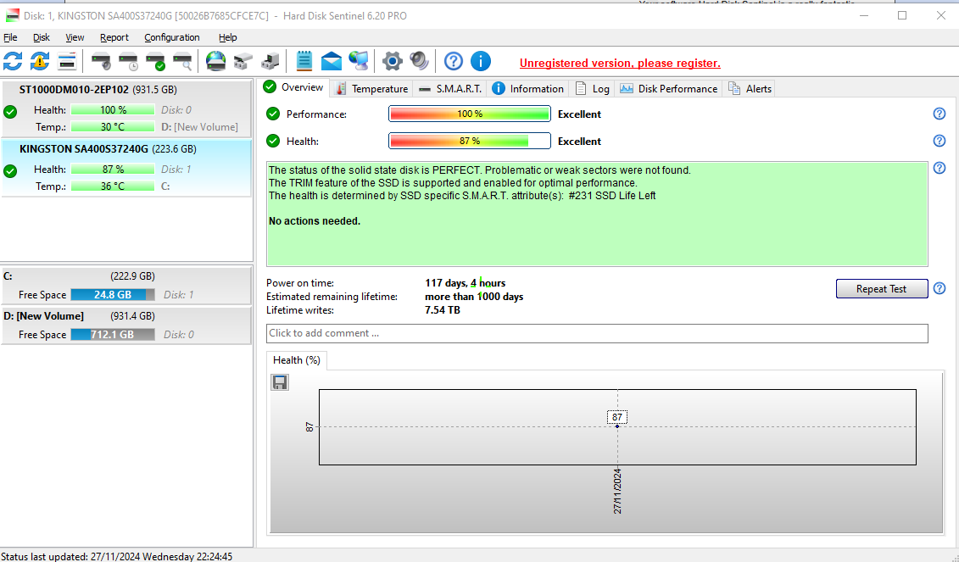Screen dimensions: 959x562
Task: Click the floppy save icon above health graph
Action: (x=280, y=382)
